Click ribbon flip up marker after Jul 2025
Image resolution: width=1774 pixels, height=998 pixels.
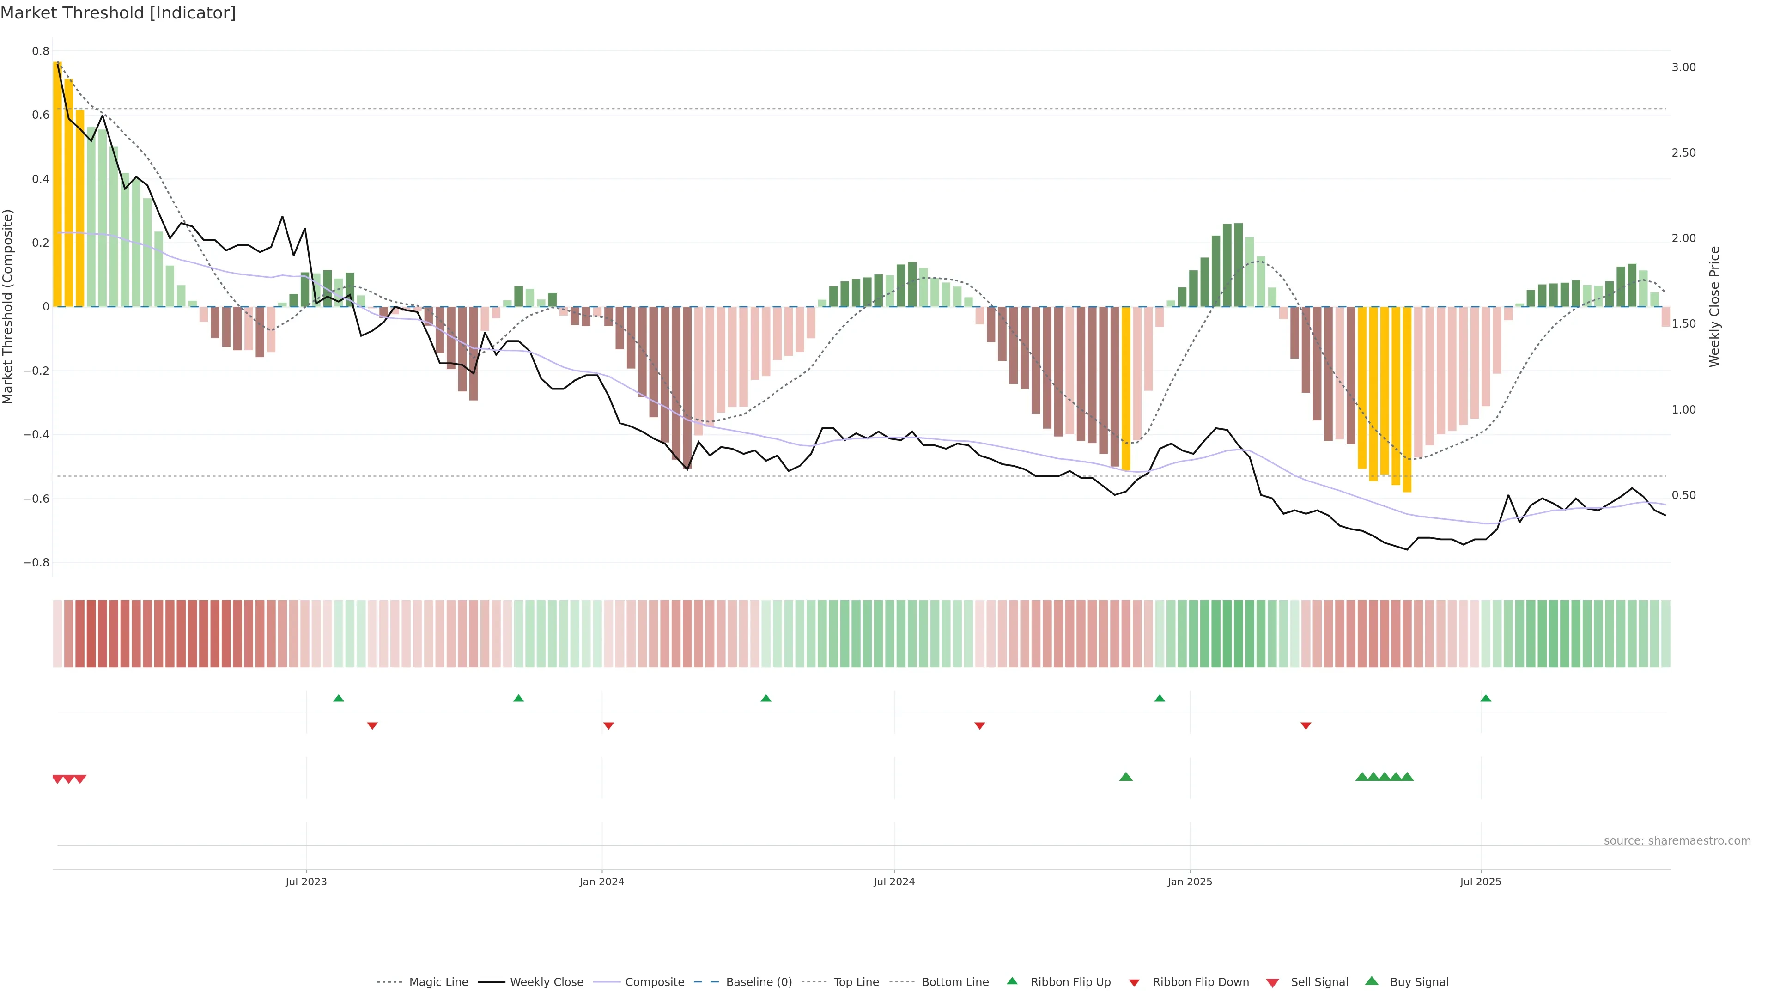pyautogui.click(x=1485, y=699)
